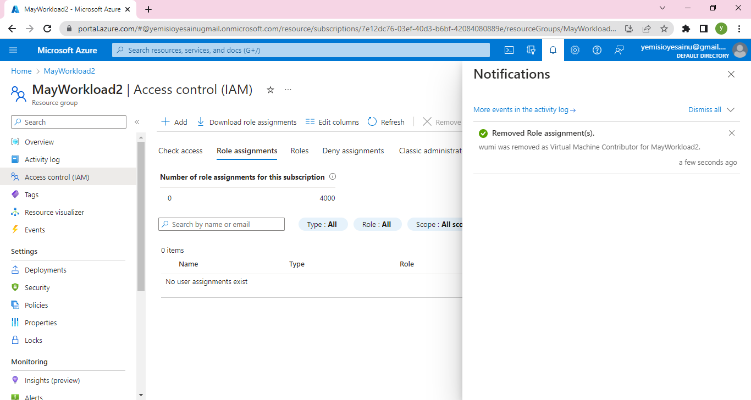Open the notifications bell icon
This screenshot has height=400, width=751.
(x=553, y=50)
